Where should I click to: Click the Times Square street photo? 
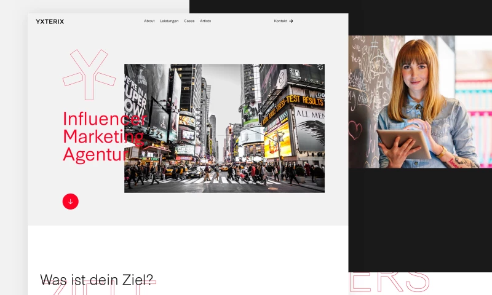(224, 128)
